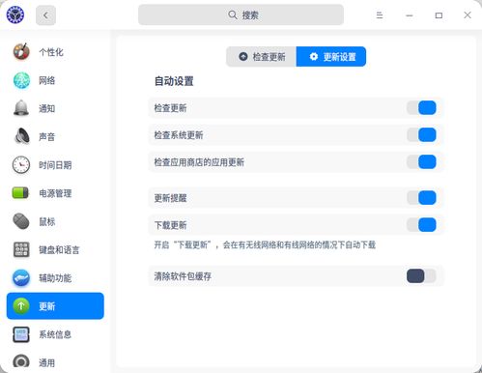Open 辅助功能 label in sidebar
Image resolution: width=482 pixels, height=373 pixels.
(55, 278)
